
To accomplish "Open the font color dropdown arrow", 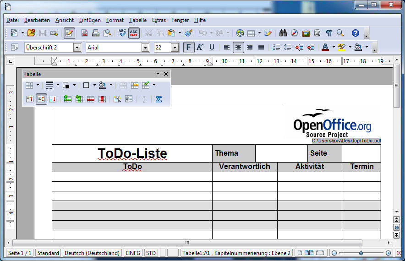I will 334,47.
